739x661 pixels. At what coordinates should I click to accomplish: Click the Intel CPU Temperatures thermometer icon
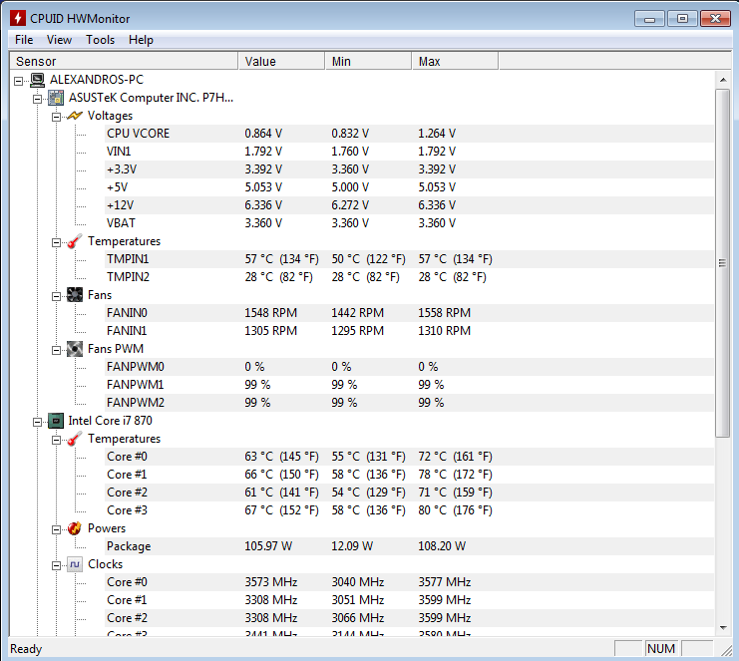[x=75, y=439]
